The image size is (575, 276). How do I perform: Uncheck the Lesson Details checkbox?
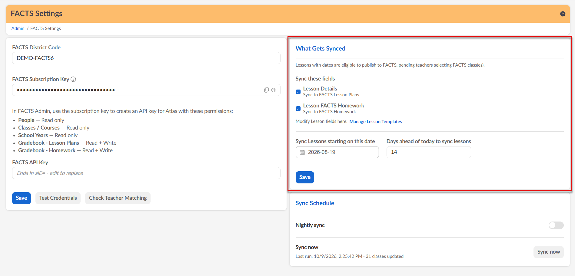(x=298, y=92)
